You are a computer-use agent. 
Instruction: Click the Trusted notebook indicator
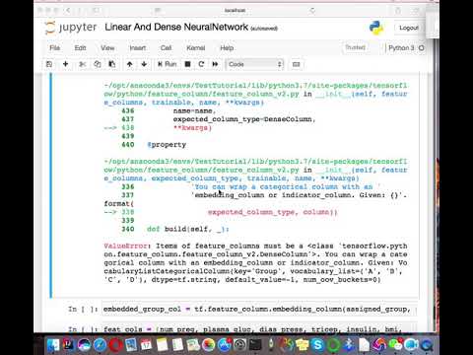(x=355, y=47)
